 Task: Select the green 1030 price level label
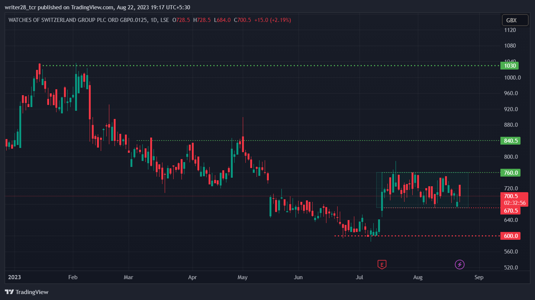(x=509, y=66)
